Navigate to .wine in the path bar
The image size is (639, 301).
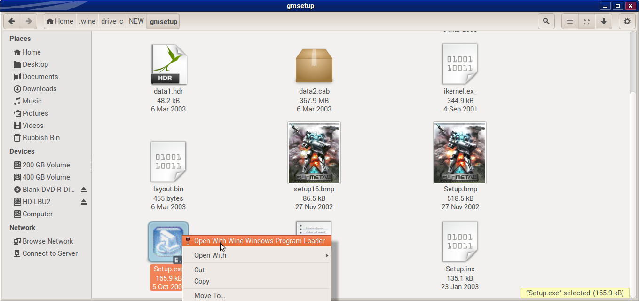pyautogui.click(x=87, y=21)
